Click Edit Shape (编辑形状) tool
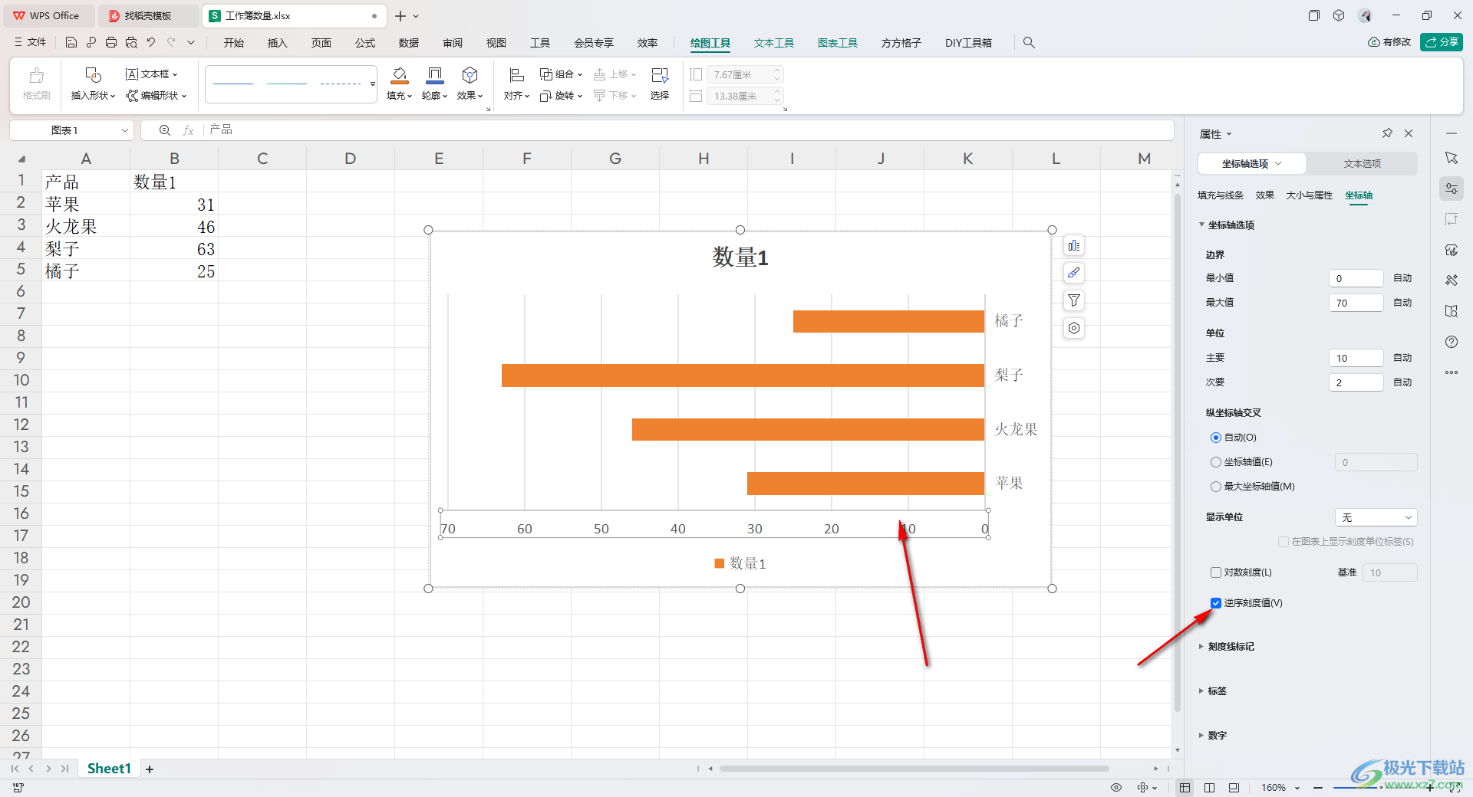This screenshot has width=1473, height=797. (x=156, y=96)
